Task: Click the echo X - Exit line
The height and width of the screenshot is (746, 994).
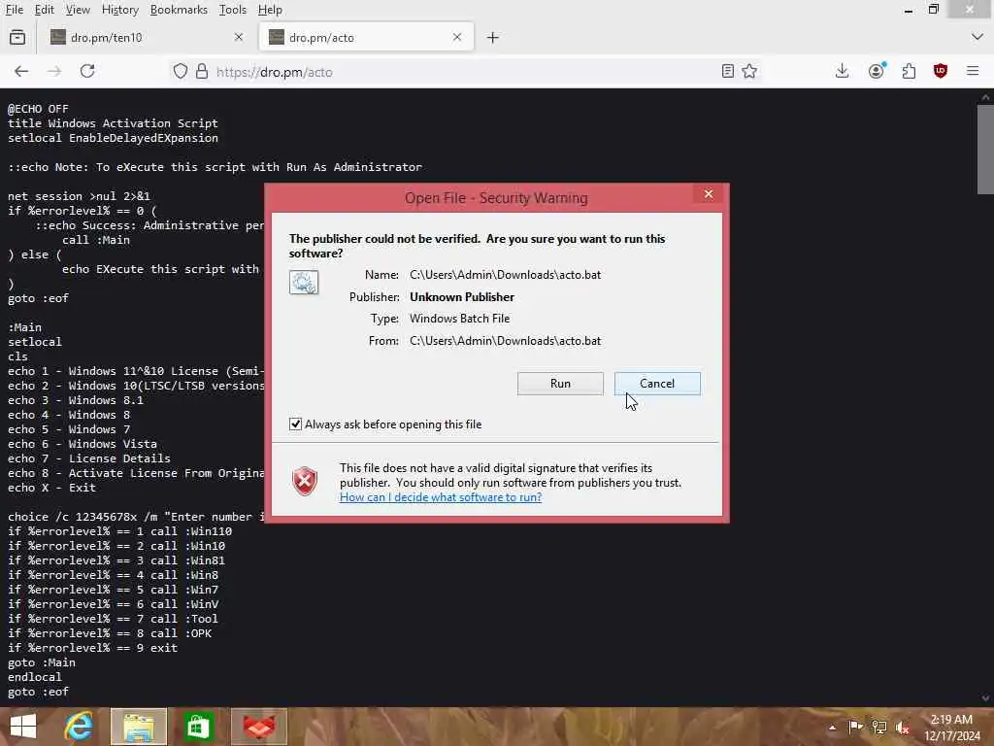Action: click(x=52, y=488)
